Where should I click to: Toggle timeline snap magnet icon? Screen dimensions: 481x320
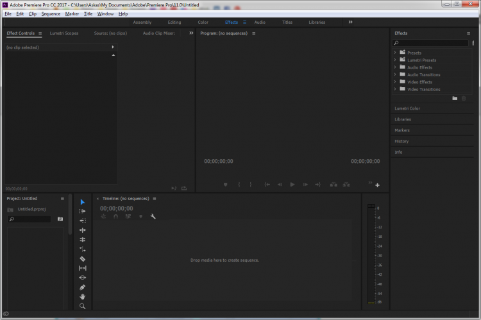pyautogui.click(x=116, y=217)
